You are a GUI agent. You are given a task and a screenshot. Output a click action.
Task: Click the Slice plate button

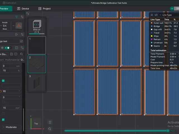pyautogui.click(x=176, y=9)
